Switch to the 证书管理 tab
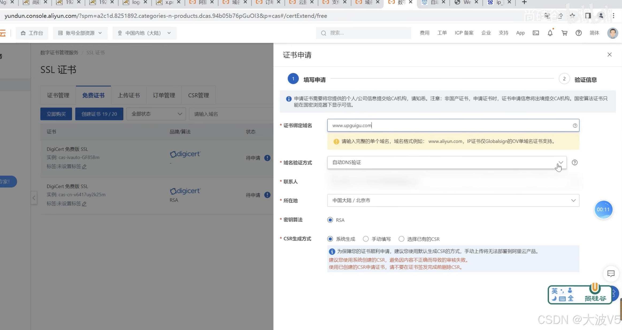Image resolution: width=622 pixels, height=330 pixels. point(58,95)
